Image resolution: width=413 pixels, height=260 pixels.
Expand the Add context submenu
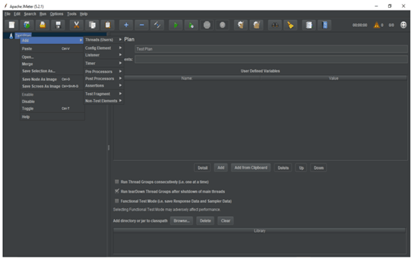click(x=52, y=40)
